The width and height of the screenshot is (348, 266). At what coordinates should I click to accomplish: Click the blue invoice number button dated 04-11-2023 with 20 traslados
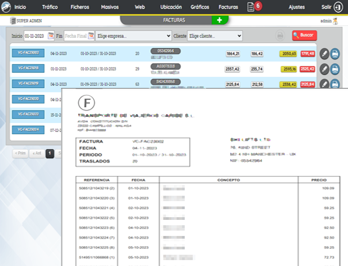[x=28, y=53]
